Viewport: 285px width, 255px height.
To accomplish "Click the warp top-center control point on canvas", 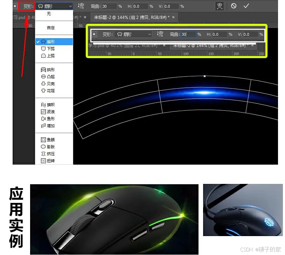I will point(205,76).
